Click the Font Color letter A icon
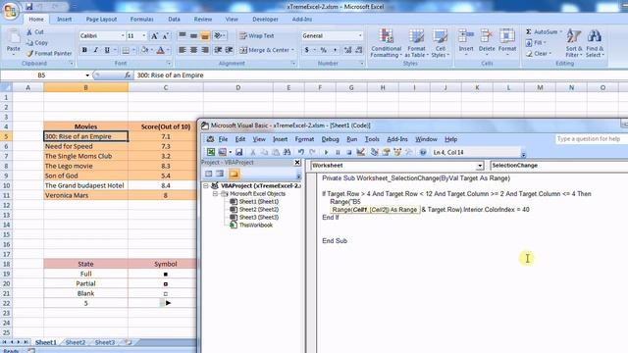Viewport: 628px width, 353px height. [x=161, y=50]
